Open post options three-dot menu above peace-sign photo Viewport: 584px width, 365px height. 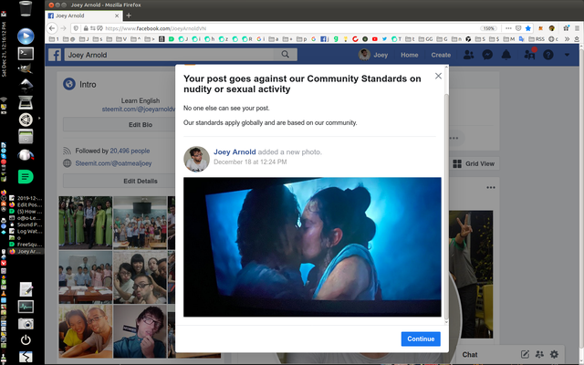(x=491, y=187)
